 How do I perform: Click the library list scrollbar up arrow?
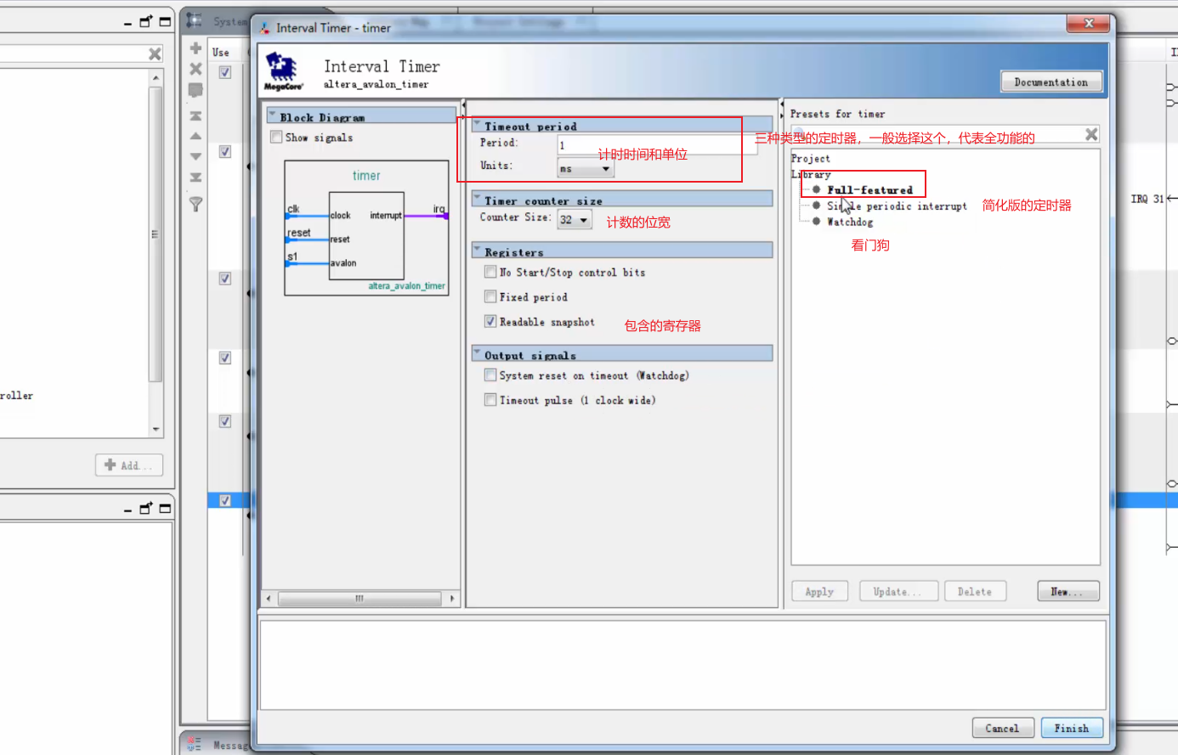(x=156, y=77)
